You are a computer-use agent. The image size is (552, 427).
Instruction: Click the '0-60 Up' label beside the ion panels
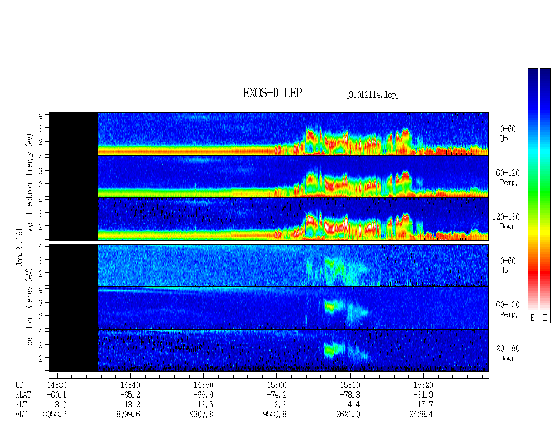pos(508,265)
